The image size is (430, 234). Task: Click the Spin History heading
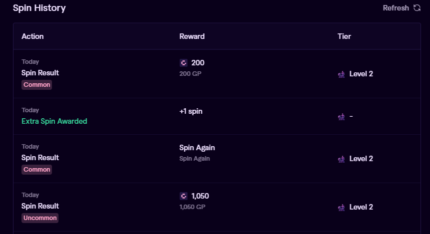point(39,8)
